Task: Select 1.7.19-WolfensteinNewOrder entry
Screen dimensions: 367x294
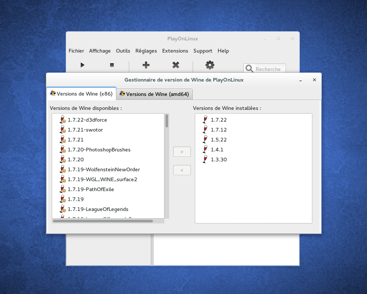Action: (x=108, y=169)
